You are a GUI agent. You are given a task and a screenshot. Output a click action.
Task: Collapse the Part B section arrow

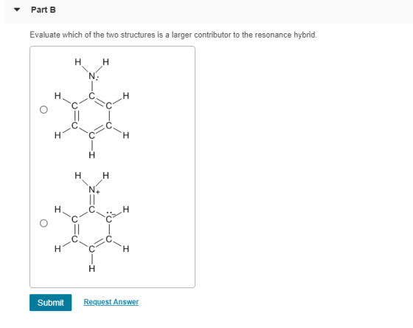pos(17,10)
